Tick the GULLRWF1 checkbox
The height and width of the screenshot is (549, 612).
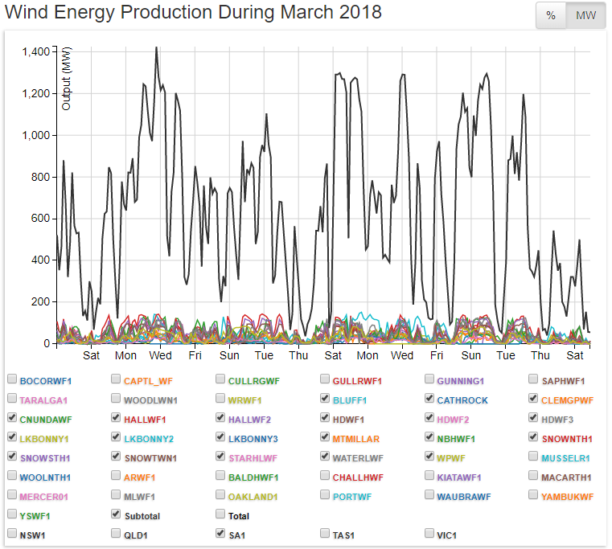[326, 379]
